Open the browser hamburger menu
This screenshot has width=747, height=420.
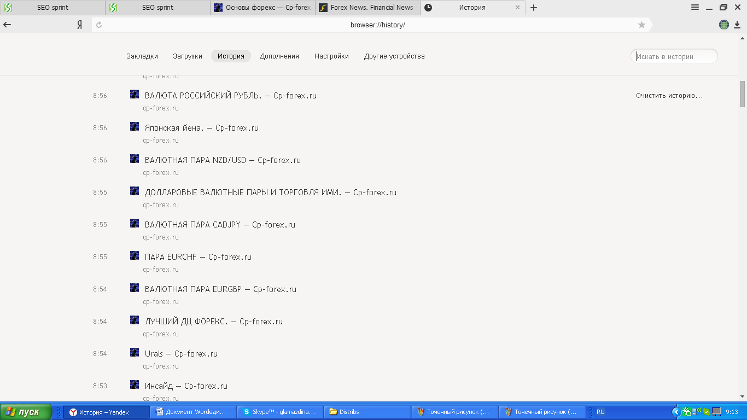(695, 8)
